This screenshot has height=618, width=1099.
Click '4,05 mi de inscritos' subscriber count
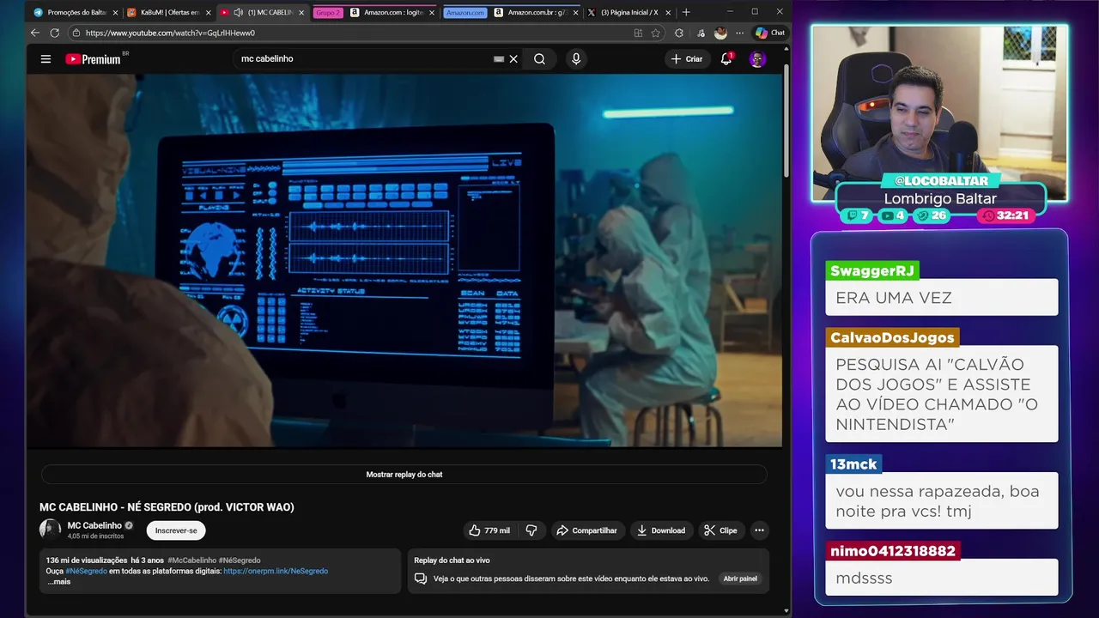96,536
